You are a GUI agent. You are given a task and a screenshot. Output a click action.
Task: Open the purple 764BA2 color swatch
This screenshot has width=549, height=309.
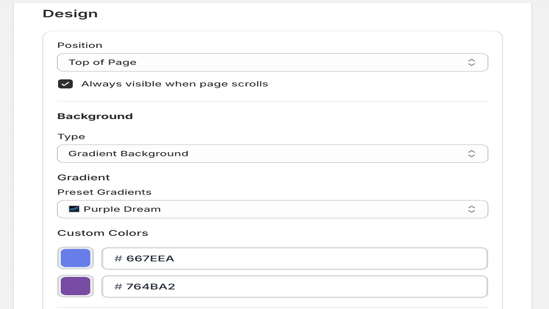(x=75, y=286)
